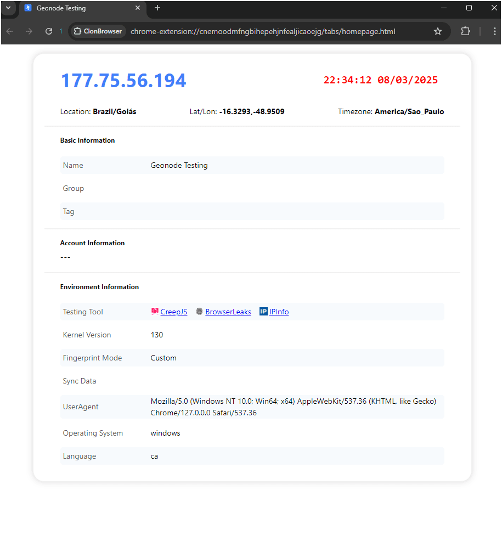This screenshot has height=547, width=502.
Task: Open the Extensions puzzle-piece icon
Action: coord(465,31)
